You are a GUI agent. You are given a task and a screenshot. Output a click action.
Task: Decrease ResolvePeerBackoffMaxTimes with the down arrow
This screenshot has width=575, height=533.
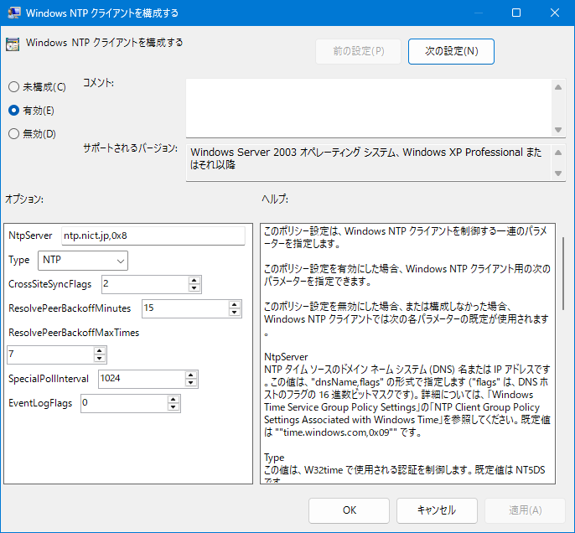[x=100, y=359]
